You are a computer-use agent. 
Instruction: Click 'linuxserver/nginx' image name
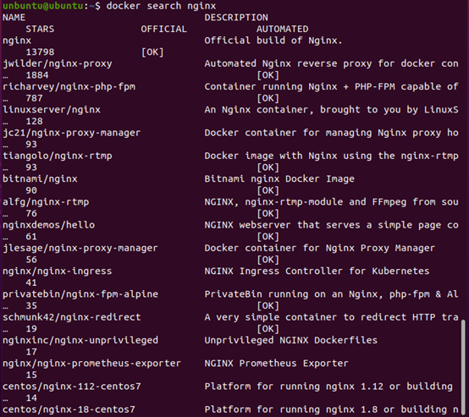point(52,110)
